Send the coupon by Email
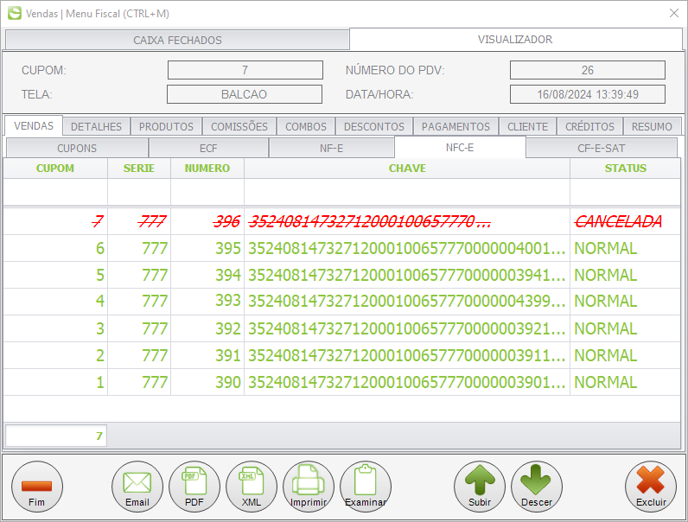The height and width of the screenshot is (522, 688). click(x=137, y=487)
